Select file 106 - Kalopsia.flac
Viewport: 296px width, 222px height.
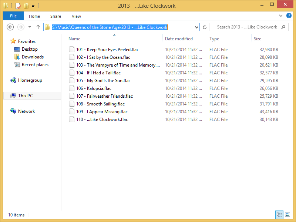(94, 88)
